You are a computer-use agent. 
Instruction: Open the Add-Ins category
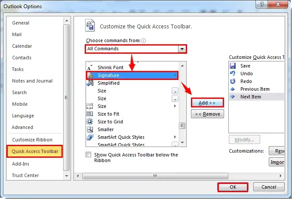(x=21, y=164)
